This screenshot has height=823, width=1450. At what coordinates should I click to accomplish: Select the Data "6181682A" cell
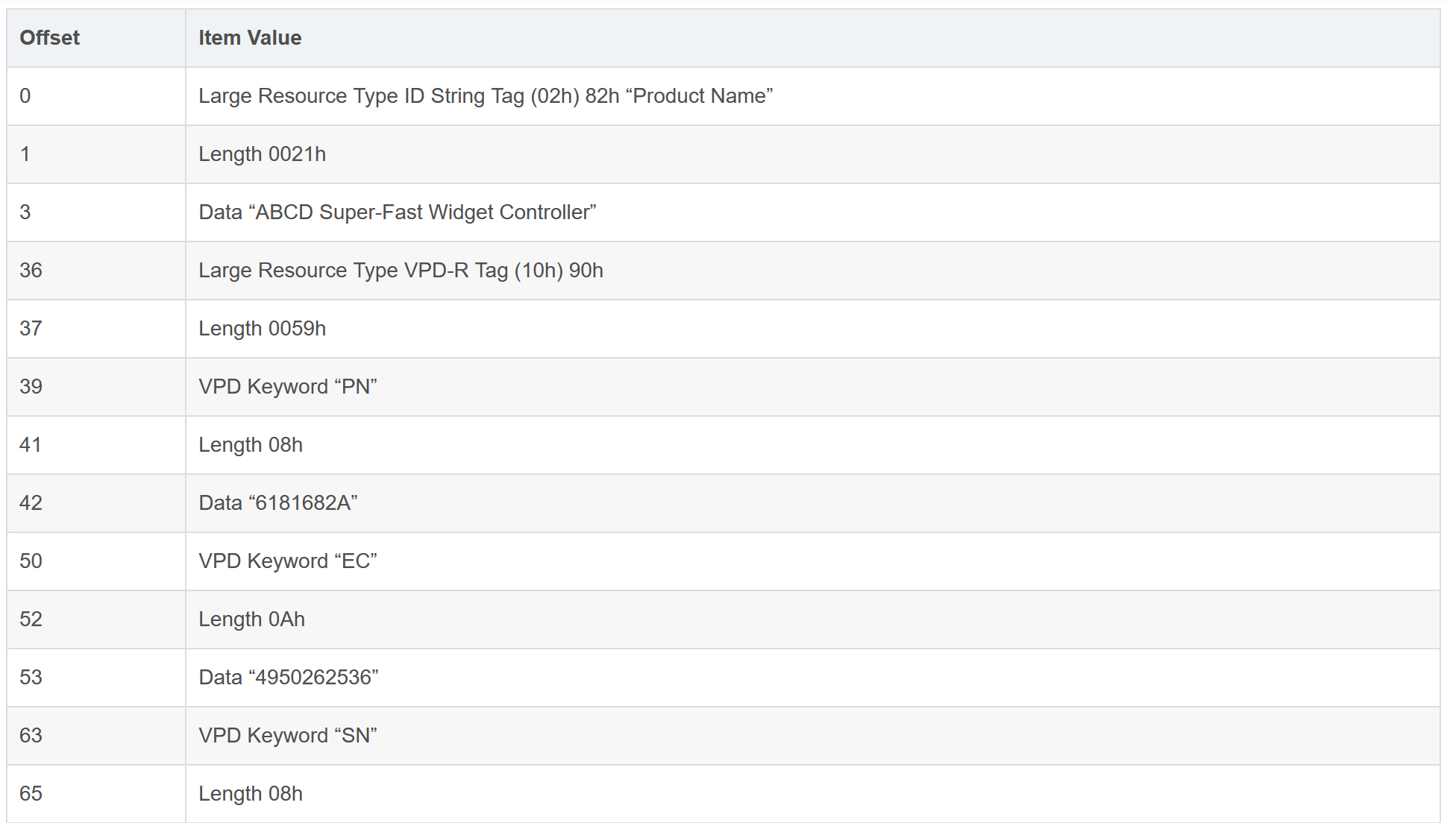click(x=277, y=503)
